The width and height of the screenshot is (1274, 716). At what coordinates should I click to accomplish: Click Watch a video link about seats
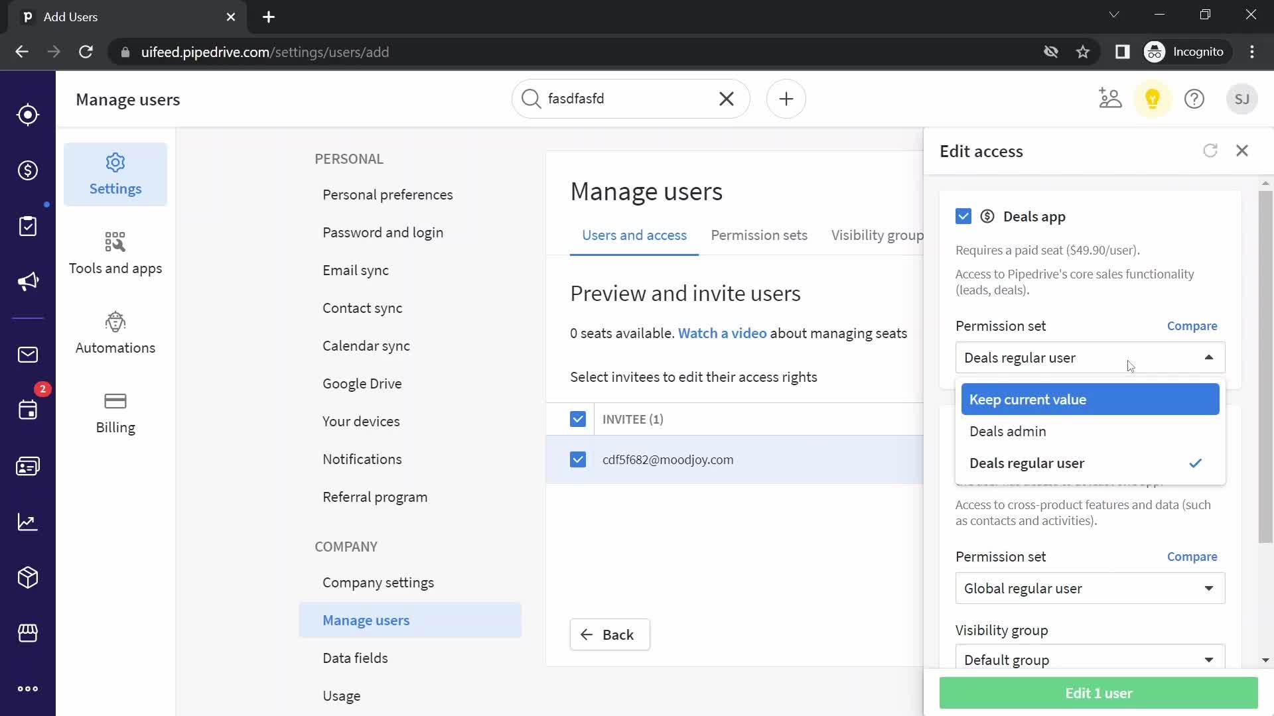pyautogui.click(x=723, y=333)
